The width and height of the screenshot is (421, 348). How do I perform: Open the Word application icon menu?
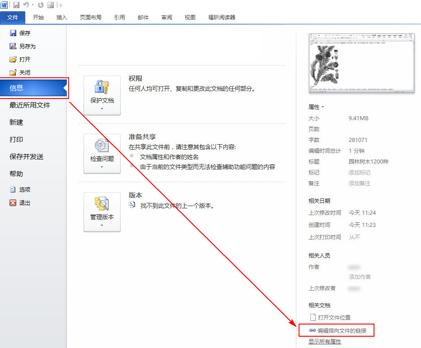(x=5, y=5)
